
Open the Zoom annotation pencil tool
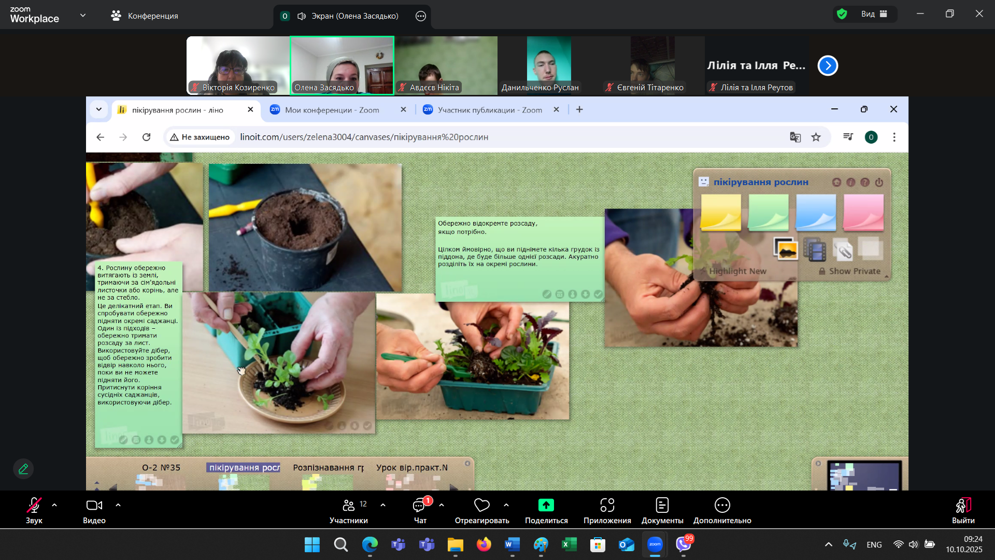click(23, 469)
